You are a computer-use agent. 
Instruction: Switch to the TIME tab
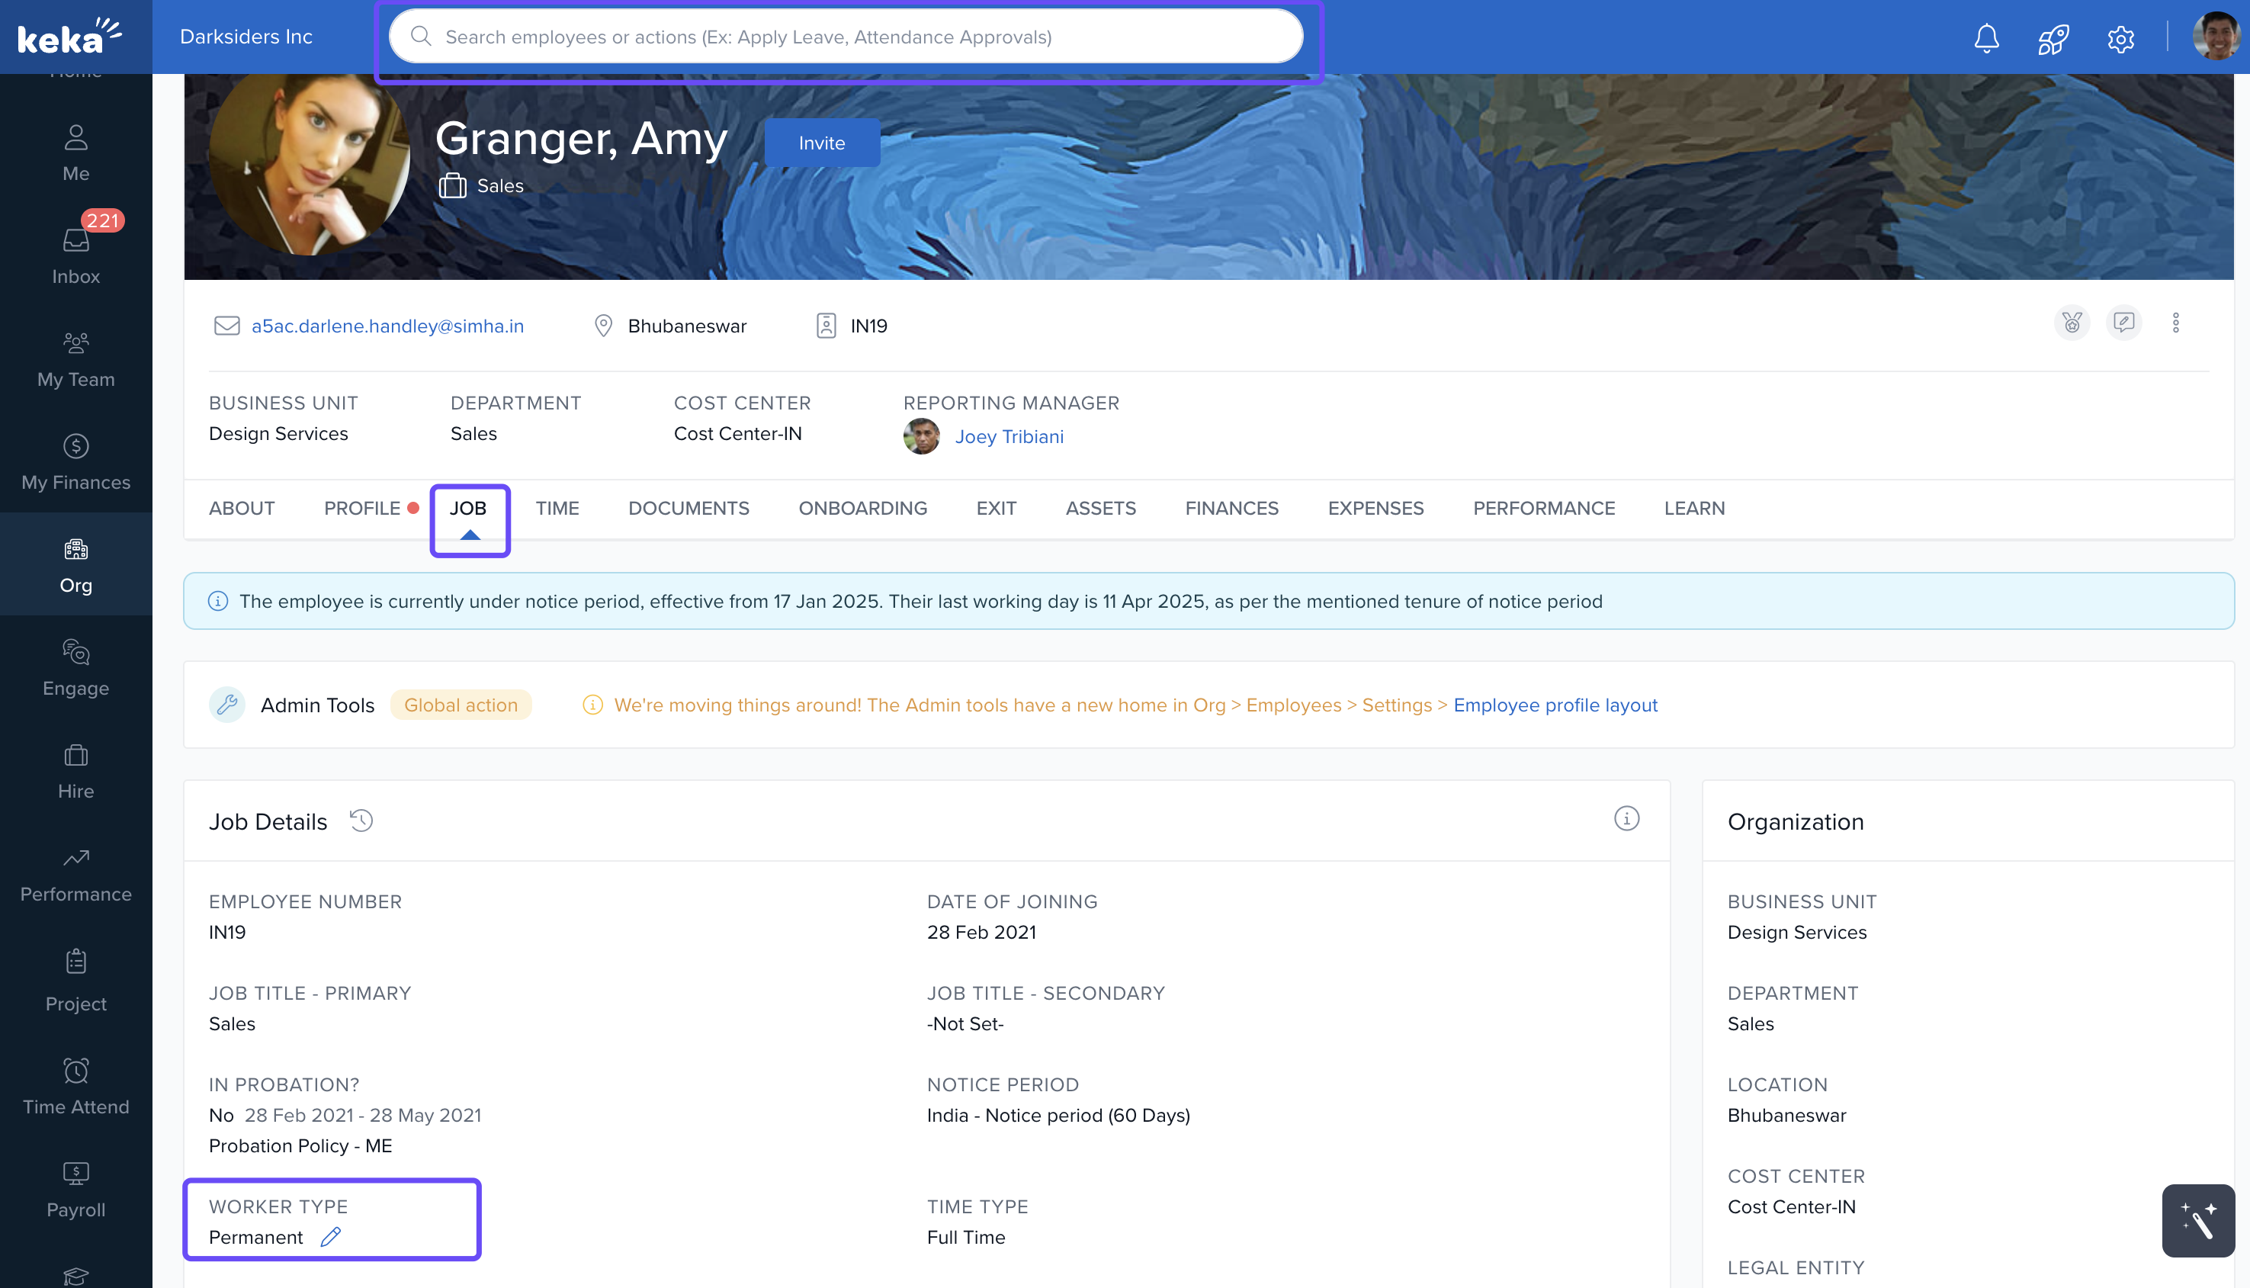pos(557,509)
